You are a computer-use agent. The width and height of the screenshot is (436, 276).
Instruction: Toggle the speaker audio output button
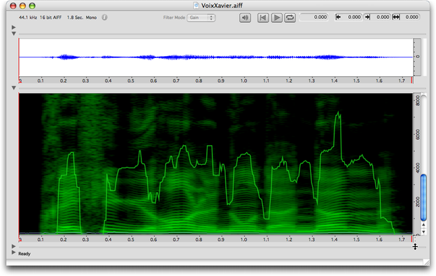click(x=246, y=18)
